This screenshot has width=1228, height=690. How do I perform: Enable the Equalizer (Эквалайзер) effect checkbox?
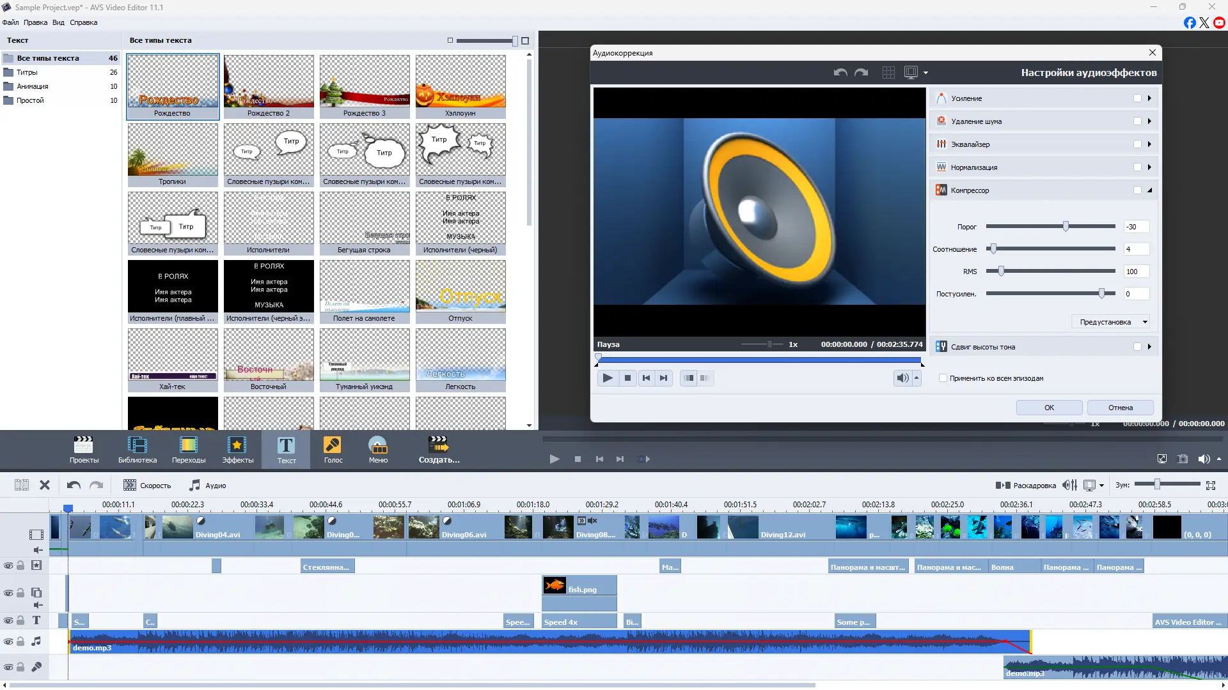(x=1137, y=144)
